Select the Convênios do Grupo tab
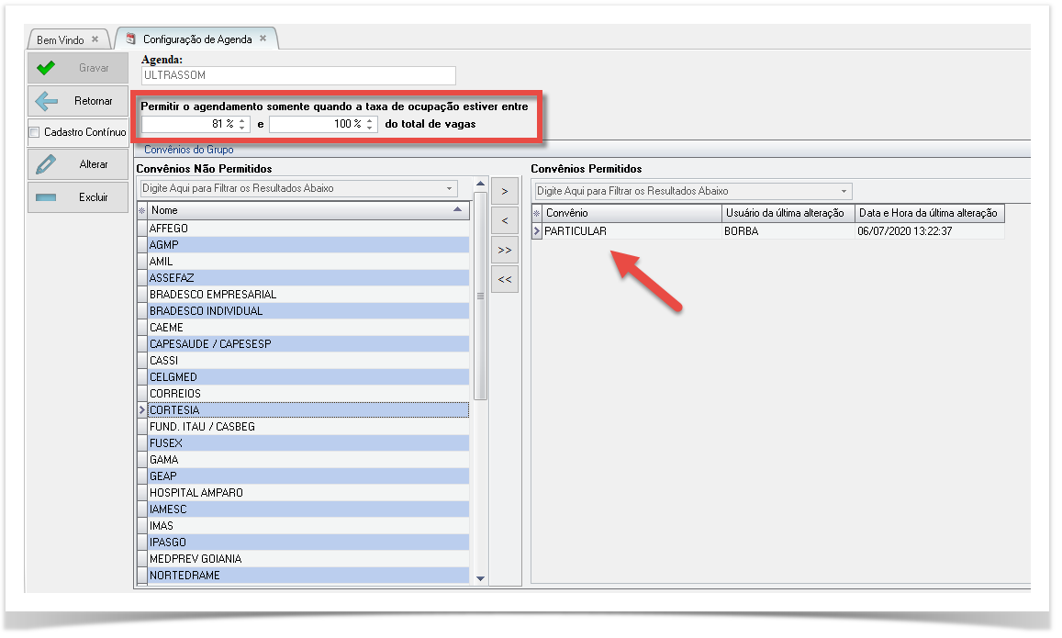Screen dimensions: 1062x638 pos(189,149)
